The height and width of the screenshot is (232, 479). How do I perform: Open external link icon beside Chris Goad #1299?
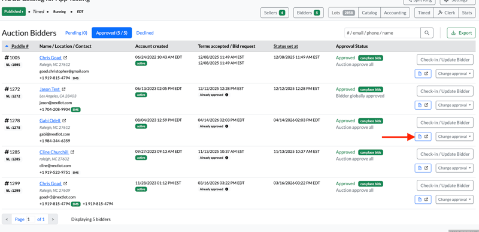65,183
